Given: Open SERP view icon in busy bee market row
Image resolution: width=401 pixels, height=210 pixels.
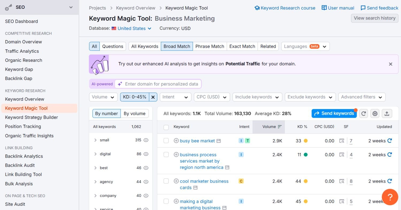Looking at the screenshot, I should click(x=342, y=141).
